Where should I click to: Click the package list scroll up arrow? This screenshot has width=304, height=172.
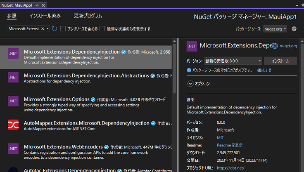pyautogui.click(x=174, y=41)
